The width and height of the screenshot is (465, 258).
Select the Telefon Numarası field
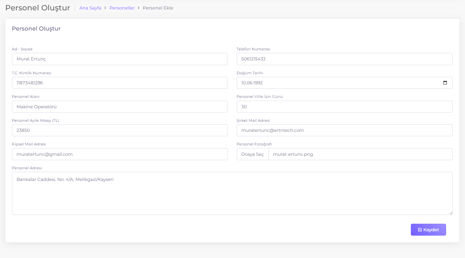[344, 59]
